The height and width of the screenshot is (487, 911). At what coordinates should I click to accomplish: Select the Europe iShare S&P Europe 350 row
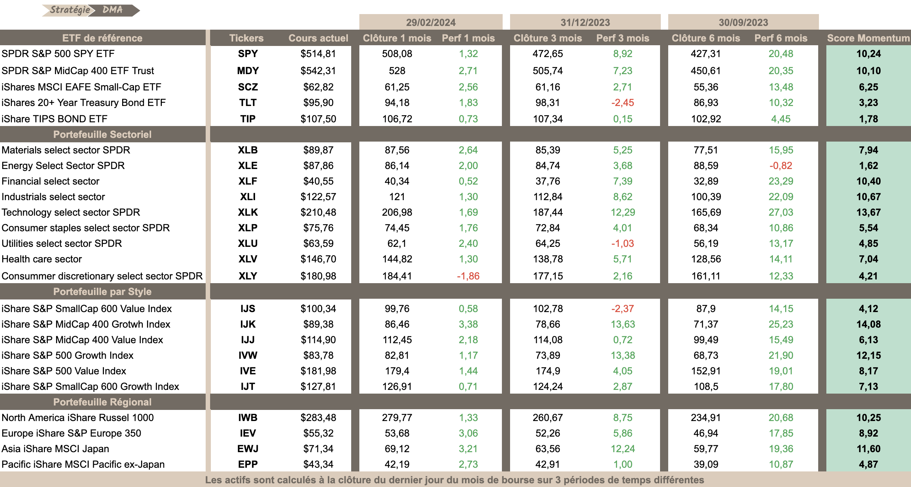point(455,433)
